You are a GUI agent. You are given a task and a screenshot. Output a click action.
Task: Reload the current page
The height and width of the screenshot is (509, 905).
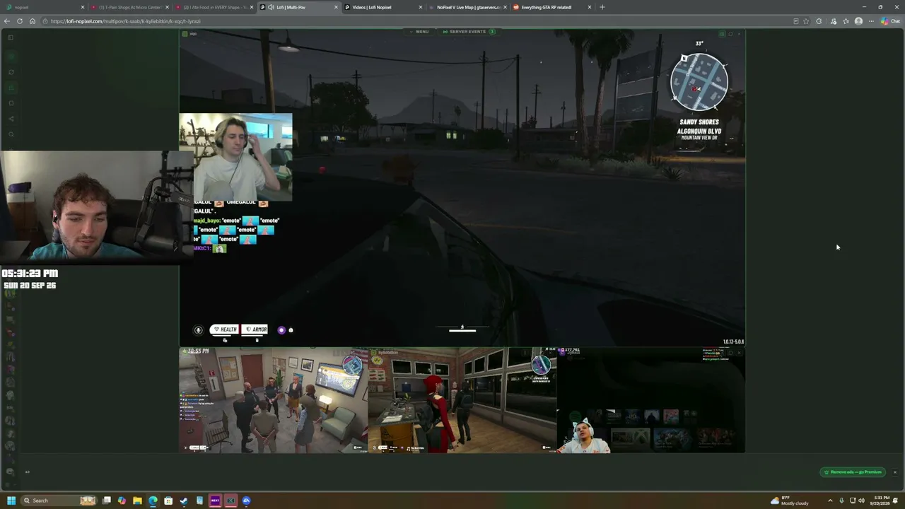[x=20, y=21]
